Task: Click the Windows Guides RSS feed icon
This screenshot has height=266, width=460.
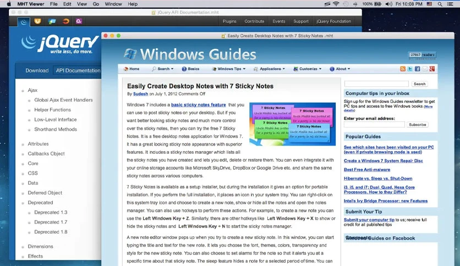Action: tap(403, 69)
